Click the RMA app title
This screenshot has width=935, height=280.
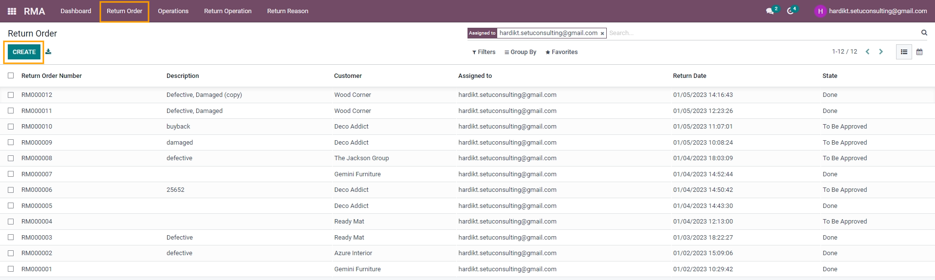tap(34, 11)
